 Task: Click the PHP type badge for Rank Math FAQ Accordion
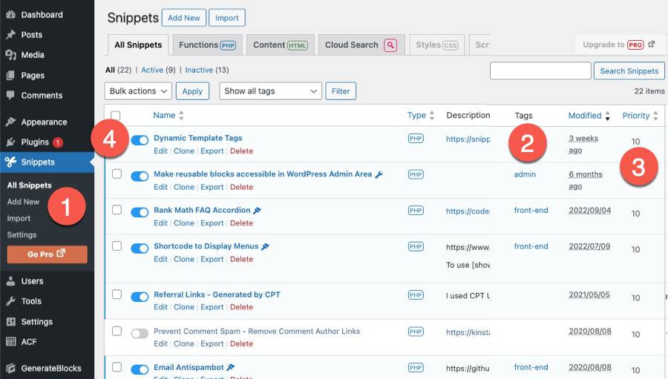[416, 211]
